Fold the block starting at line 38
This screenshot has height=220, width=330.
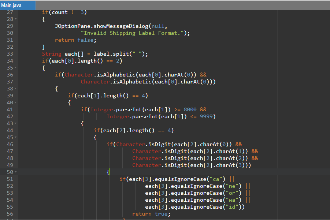pyautogui.click(x=16, y=89)
